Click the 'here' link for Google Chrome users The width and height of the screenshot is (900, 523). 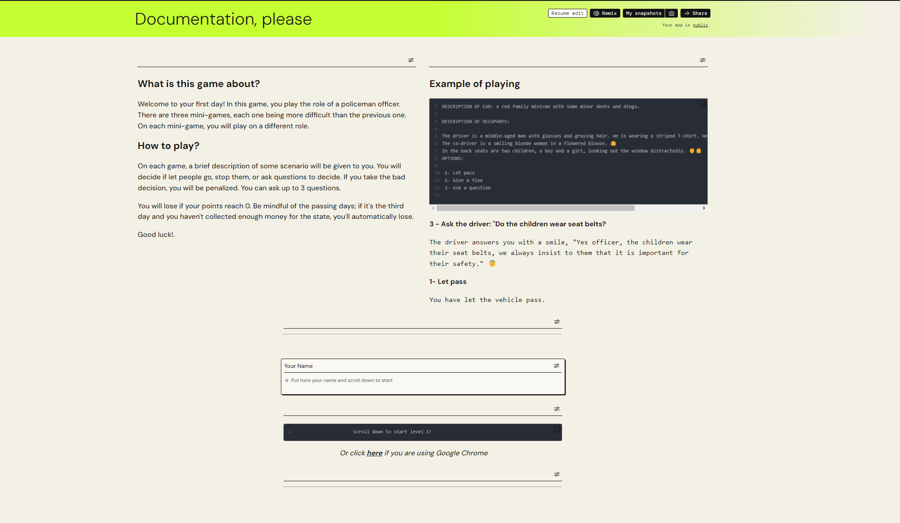click(x=374, y=453)
